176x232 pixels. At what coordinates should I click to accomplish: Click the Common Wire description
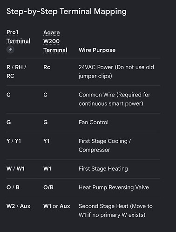(x=115, y=99)
